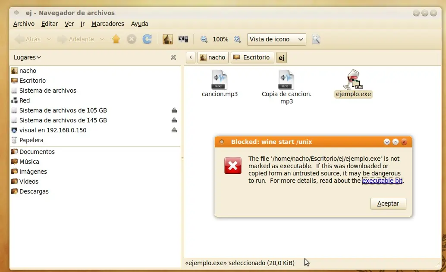Close the sidebar with the X icon

coord(173,57)
